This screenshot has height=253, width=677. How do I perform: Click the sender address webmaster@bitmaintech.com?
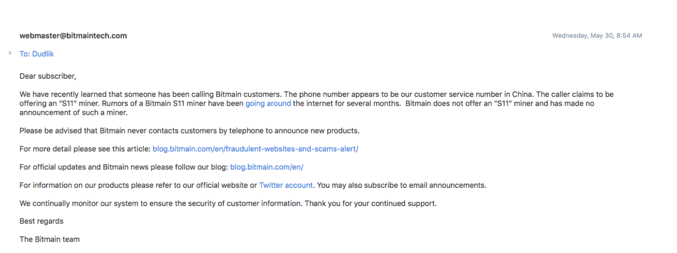point(73,36)
